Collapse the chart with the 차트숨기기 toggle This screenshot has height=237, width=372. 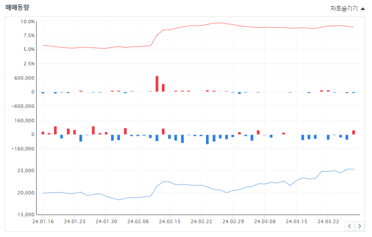click(x=347, y=8)
